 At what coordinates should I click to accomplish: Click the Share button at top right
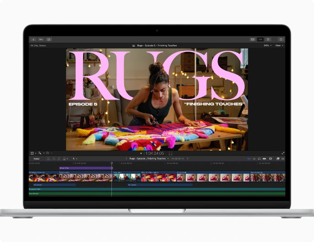(x=280, y=40)
